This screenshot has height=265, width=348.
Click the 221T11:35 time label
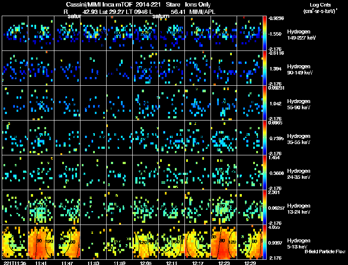pos(15,263)
